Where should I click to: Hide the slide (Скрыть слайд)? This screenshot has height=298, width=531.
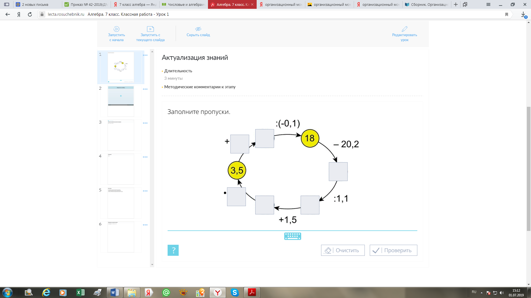click(198, 32)
